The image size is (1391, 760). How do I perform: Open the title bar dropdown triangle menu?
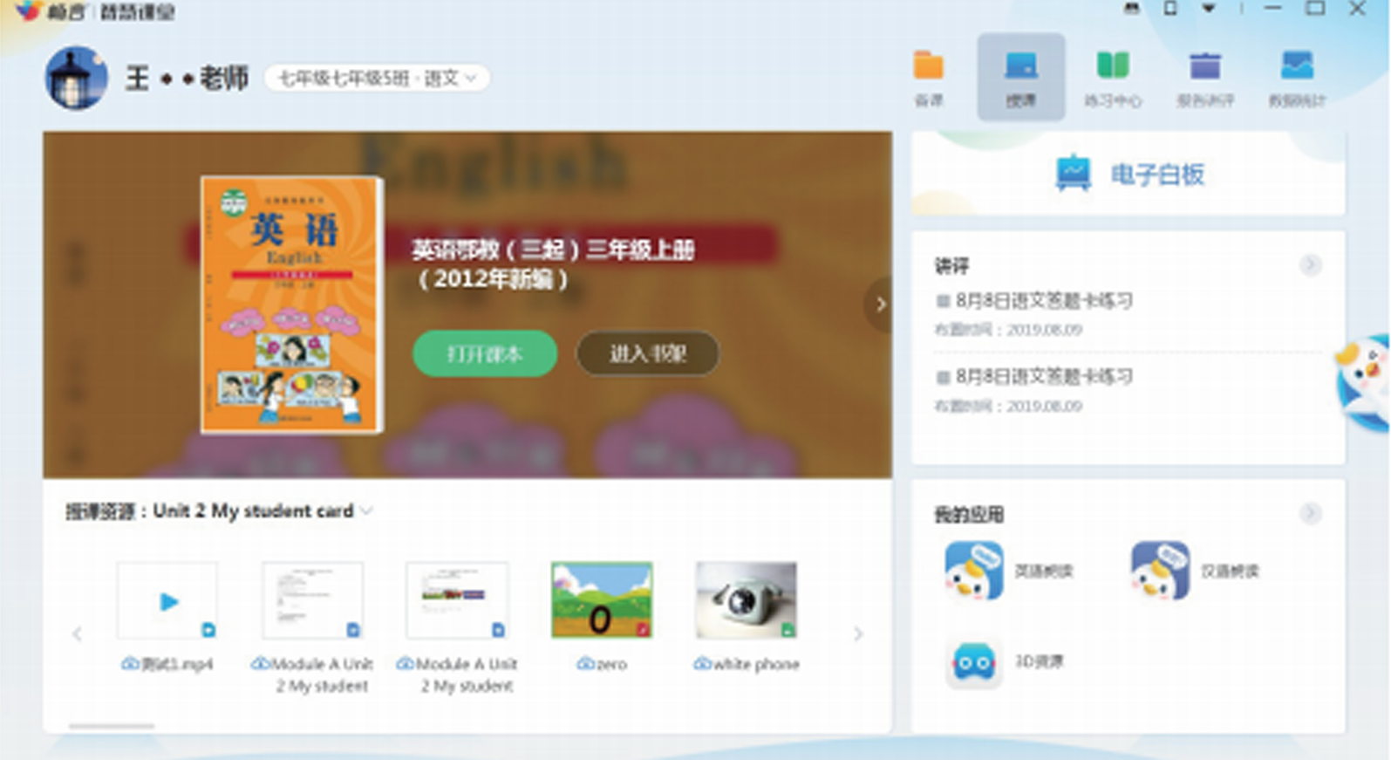1209,9
